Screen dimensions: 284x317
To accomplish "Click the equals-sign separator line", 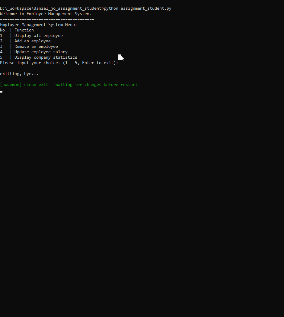I will tap(47, 19).
